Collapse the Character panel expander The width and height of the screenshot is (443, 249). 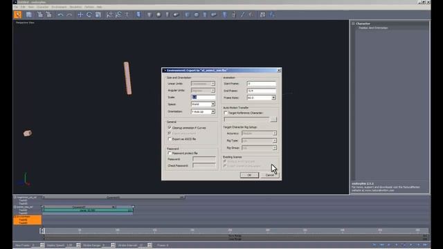[353, 24]
